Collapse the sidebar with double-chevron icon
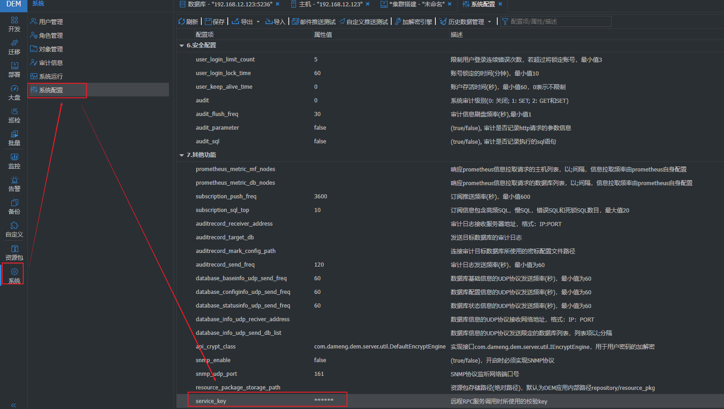Viewport: 724px width, 409px height. pyautogui.click(x=14, y=405)
